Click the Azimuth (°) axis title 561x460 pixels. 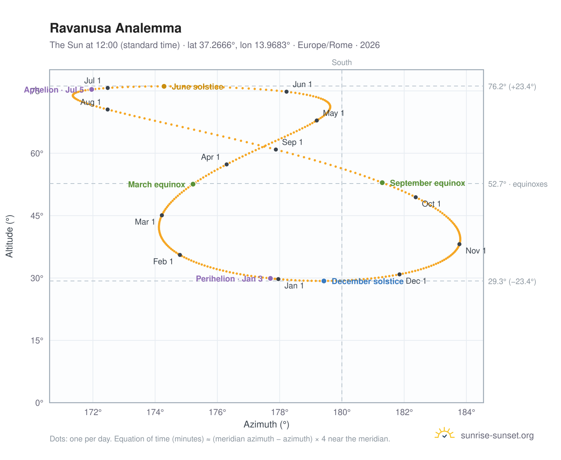coord(267,425)
